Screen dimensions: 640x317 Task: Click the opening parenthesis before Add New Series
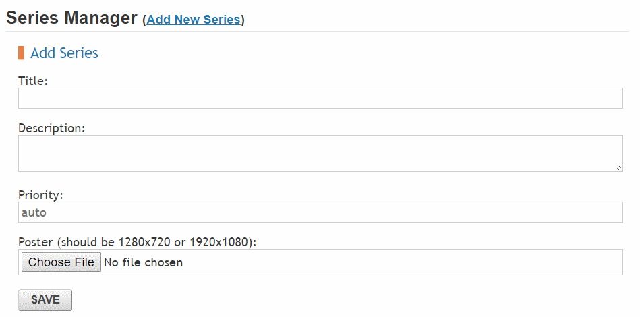144,20
